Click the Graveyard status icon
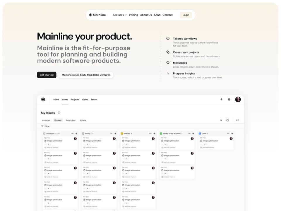The image size is (281, 211). point(44,134)
